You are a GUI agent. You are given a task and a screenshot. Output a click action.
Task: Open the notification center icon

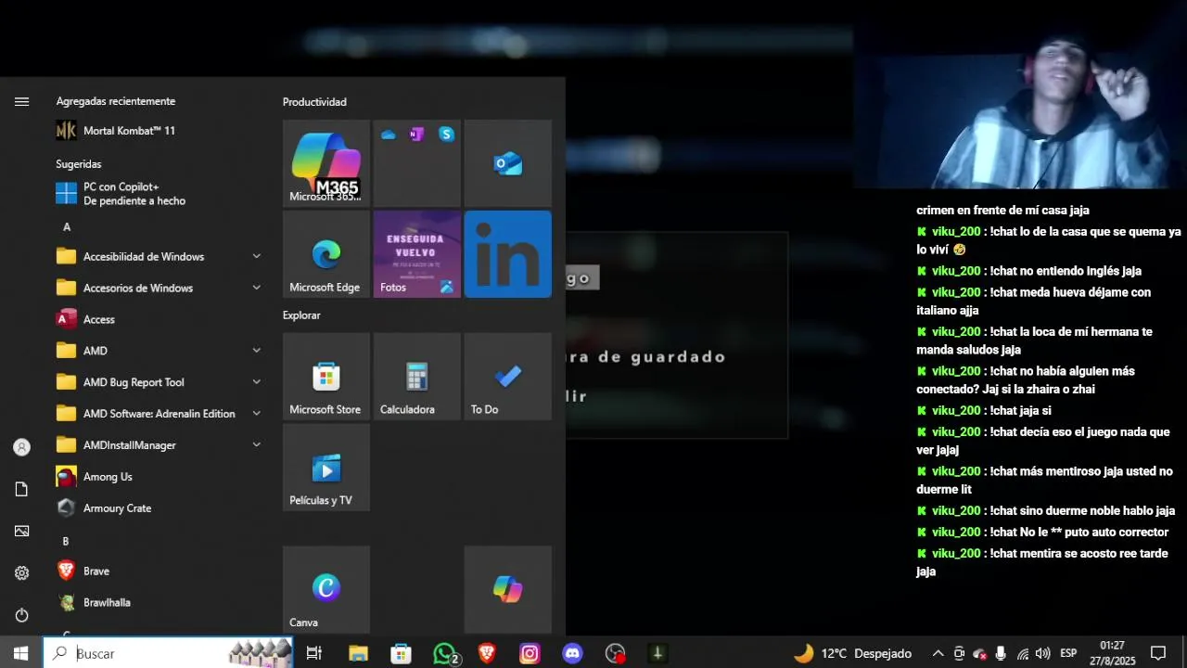(x=1158, y=653)
